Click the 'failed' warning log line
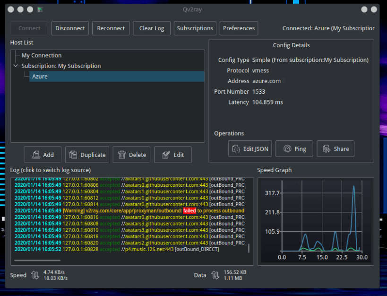Viewport: 387px width, 296px height. [129, 211]
